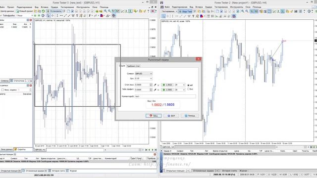The width and height of the screenshot is (317, 178).
Task: Click the zoom in magnifier in Forex Tester 3
Action: [x=106, y=11]
